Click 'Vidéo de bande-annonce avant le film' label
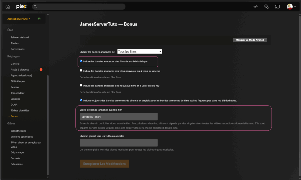Viewport: 301px width, 180px height. point(101,110)
